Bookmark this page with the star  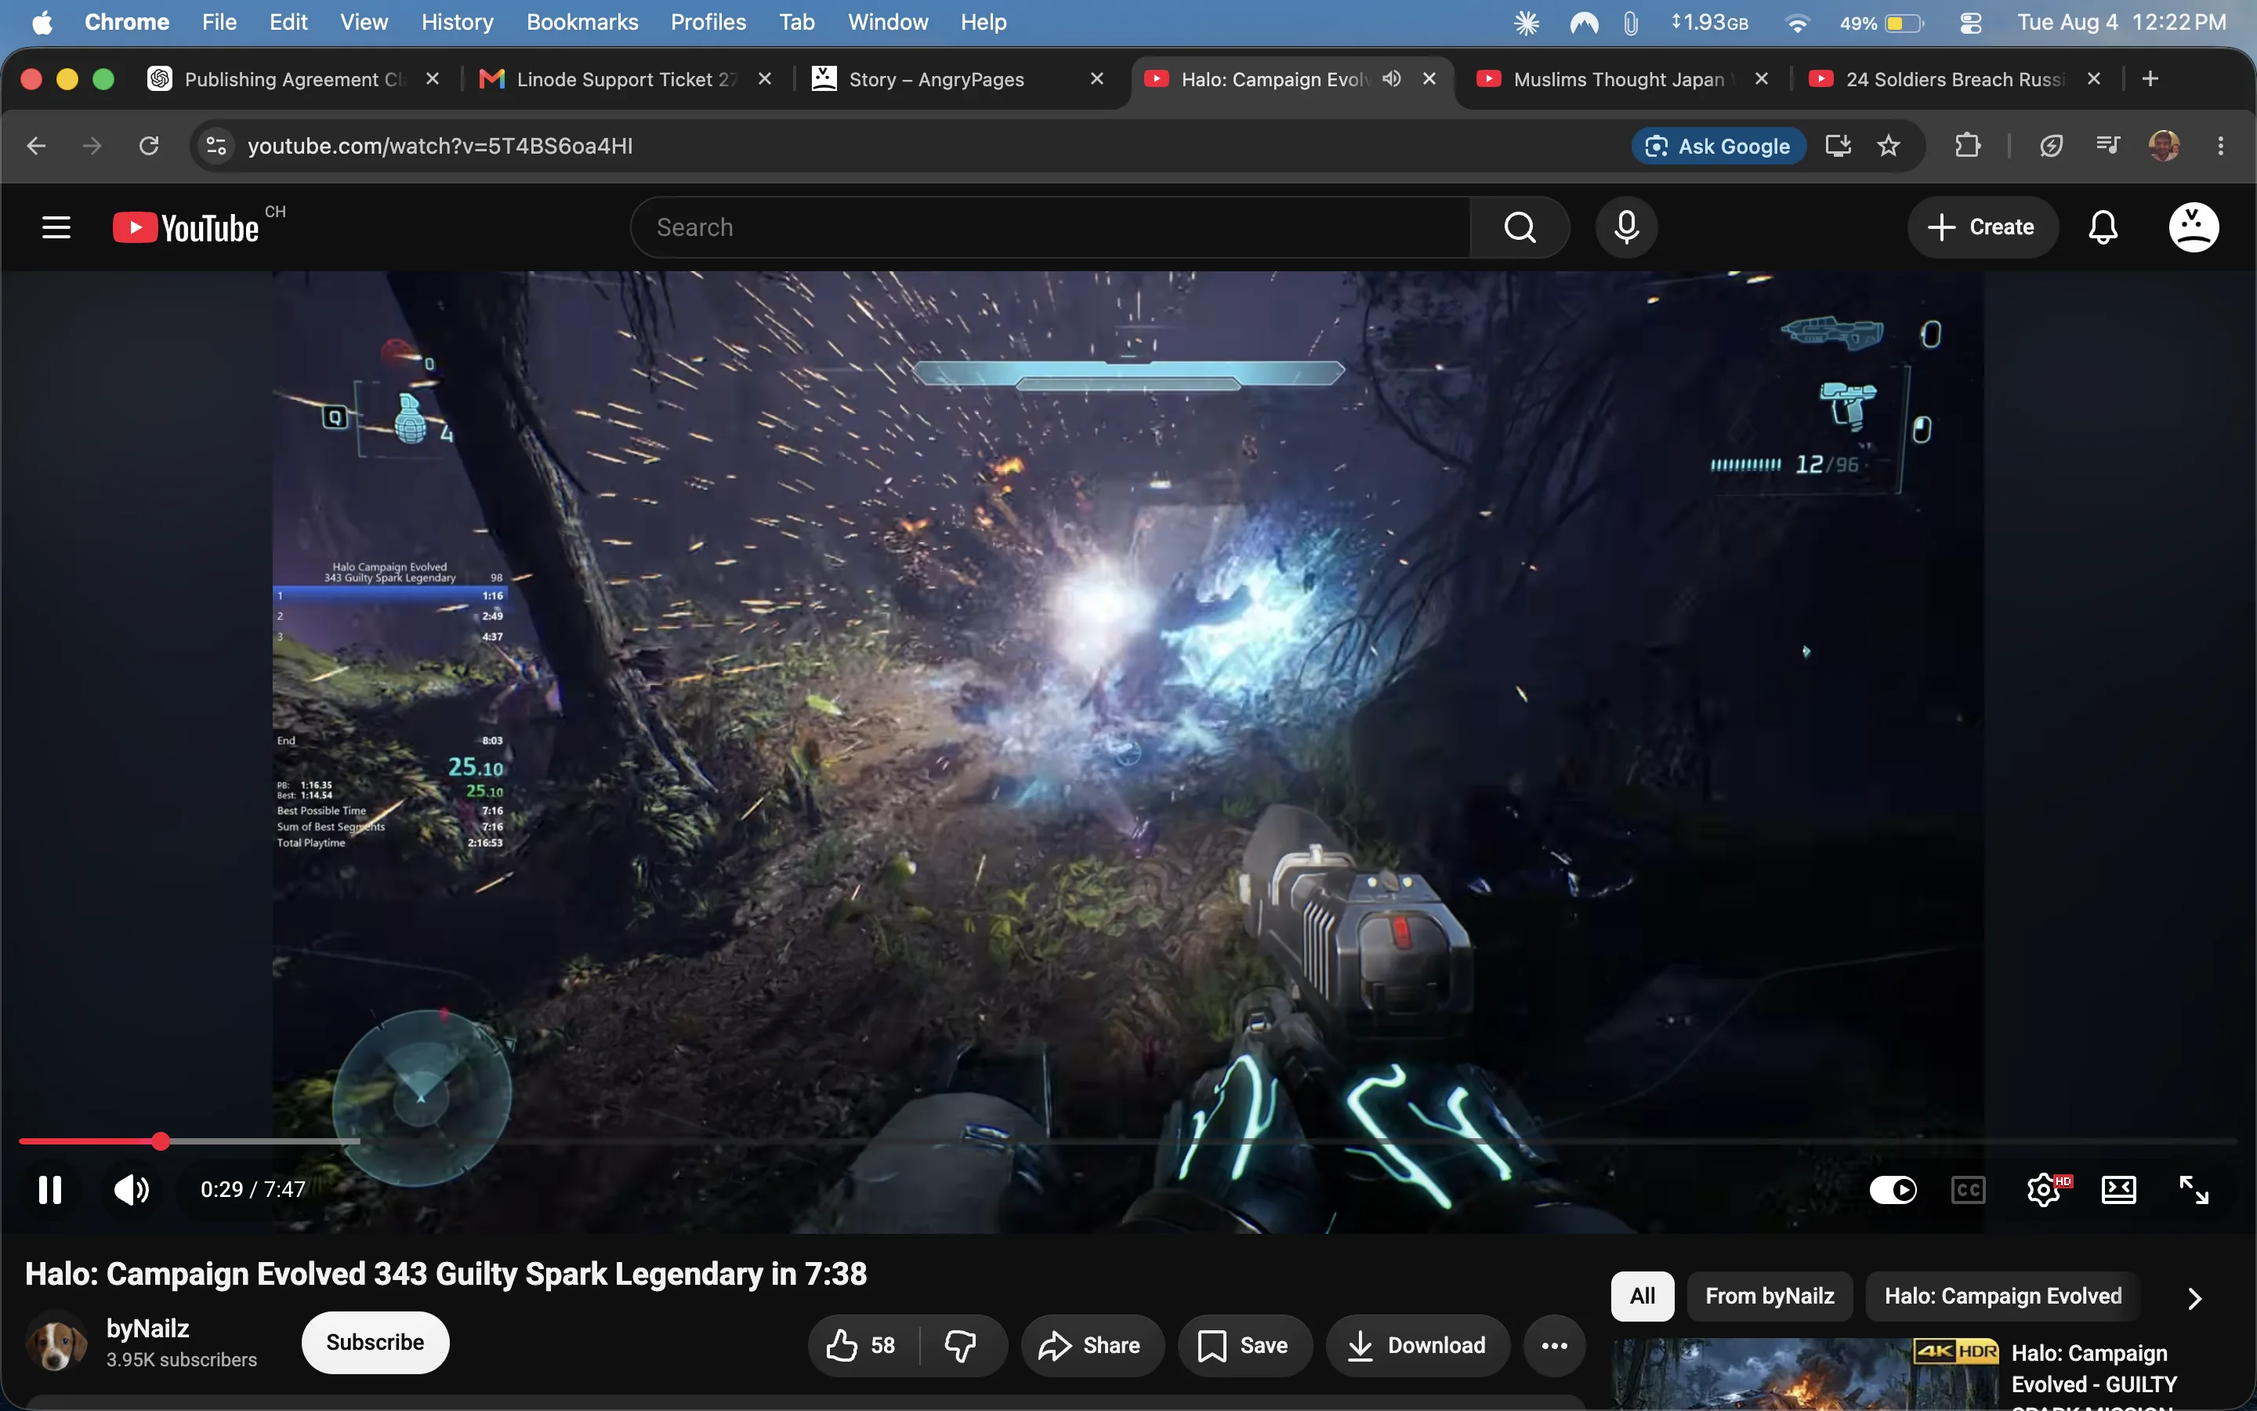1889,146
